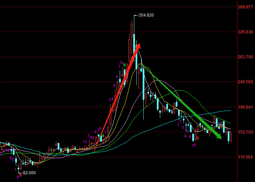Screen dimensions: 255x182
Task: Click the 283.700 price level label
Action: tap(246, 57)
